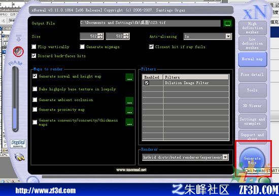Viewport: 279px width, 196px height.
Task: Increase the width size stepper
Action: [100, 35]
